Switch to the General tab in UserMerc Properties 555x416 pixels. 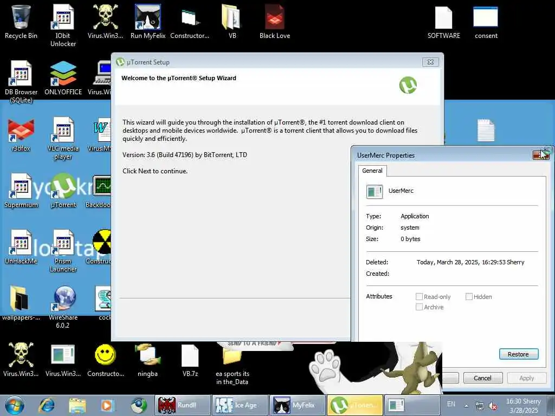click(x=372, y=171)
